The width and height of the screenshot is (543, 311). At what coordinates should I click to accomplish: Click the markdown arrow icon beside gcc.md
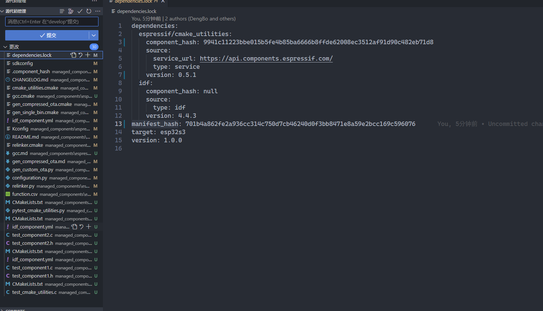tap(8, 153)
